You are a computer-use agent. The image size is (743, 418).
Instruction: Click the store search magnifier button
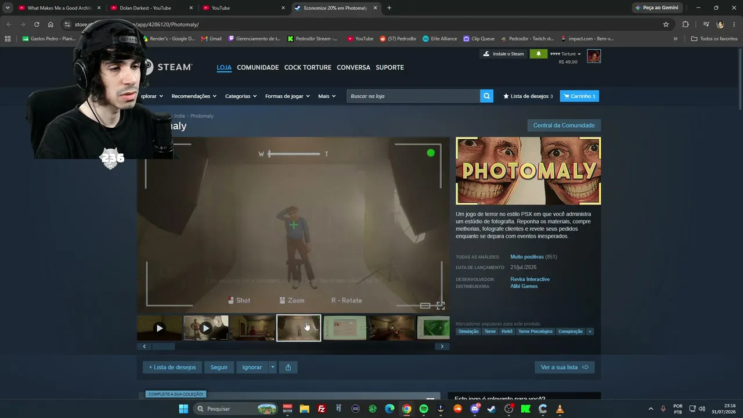(486, 96)
